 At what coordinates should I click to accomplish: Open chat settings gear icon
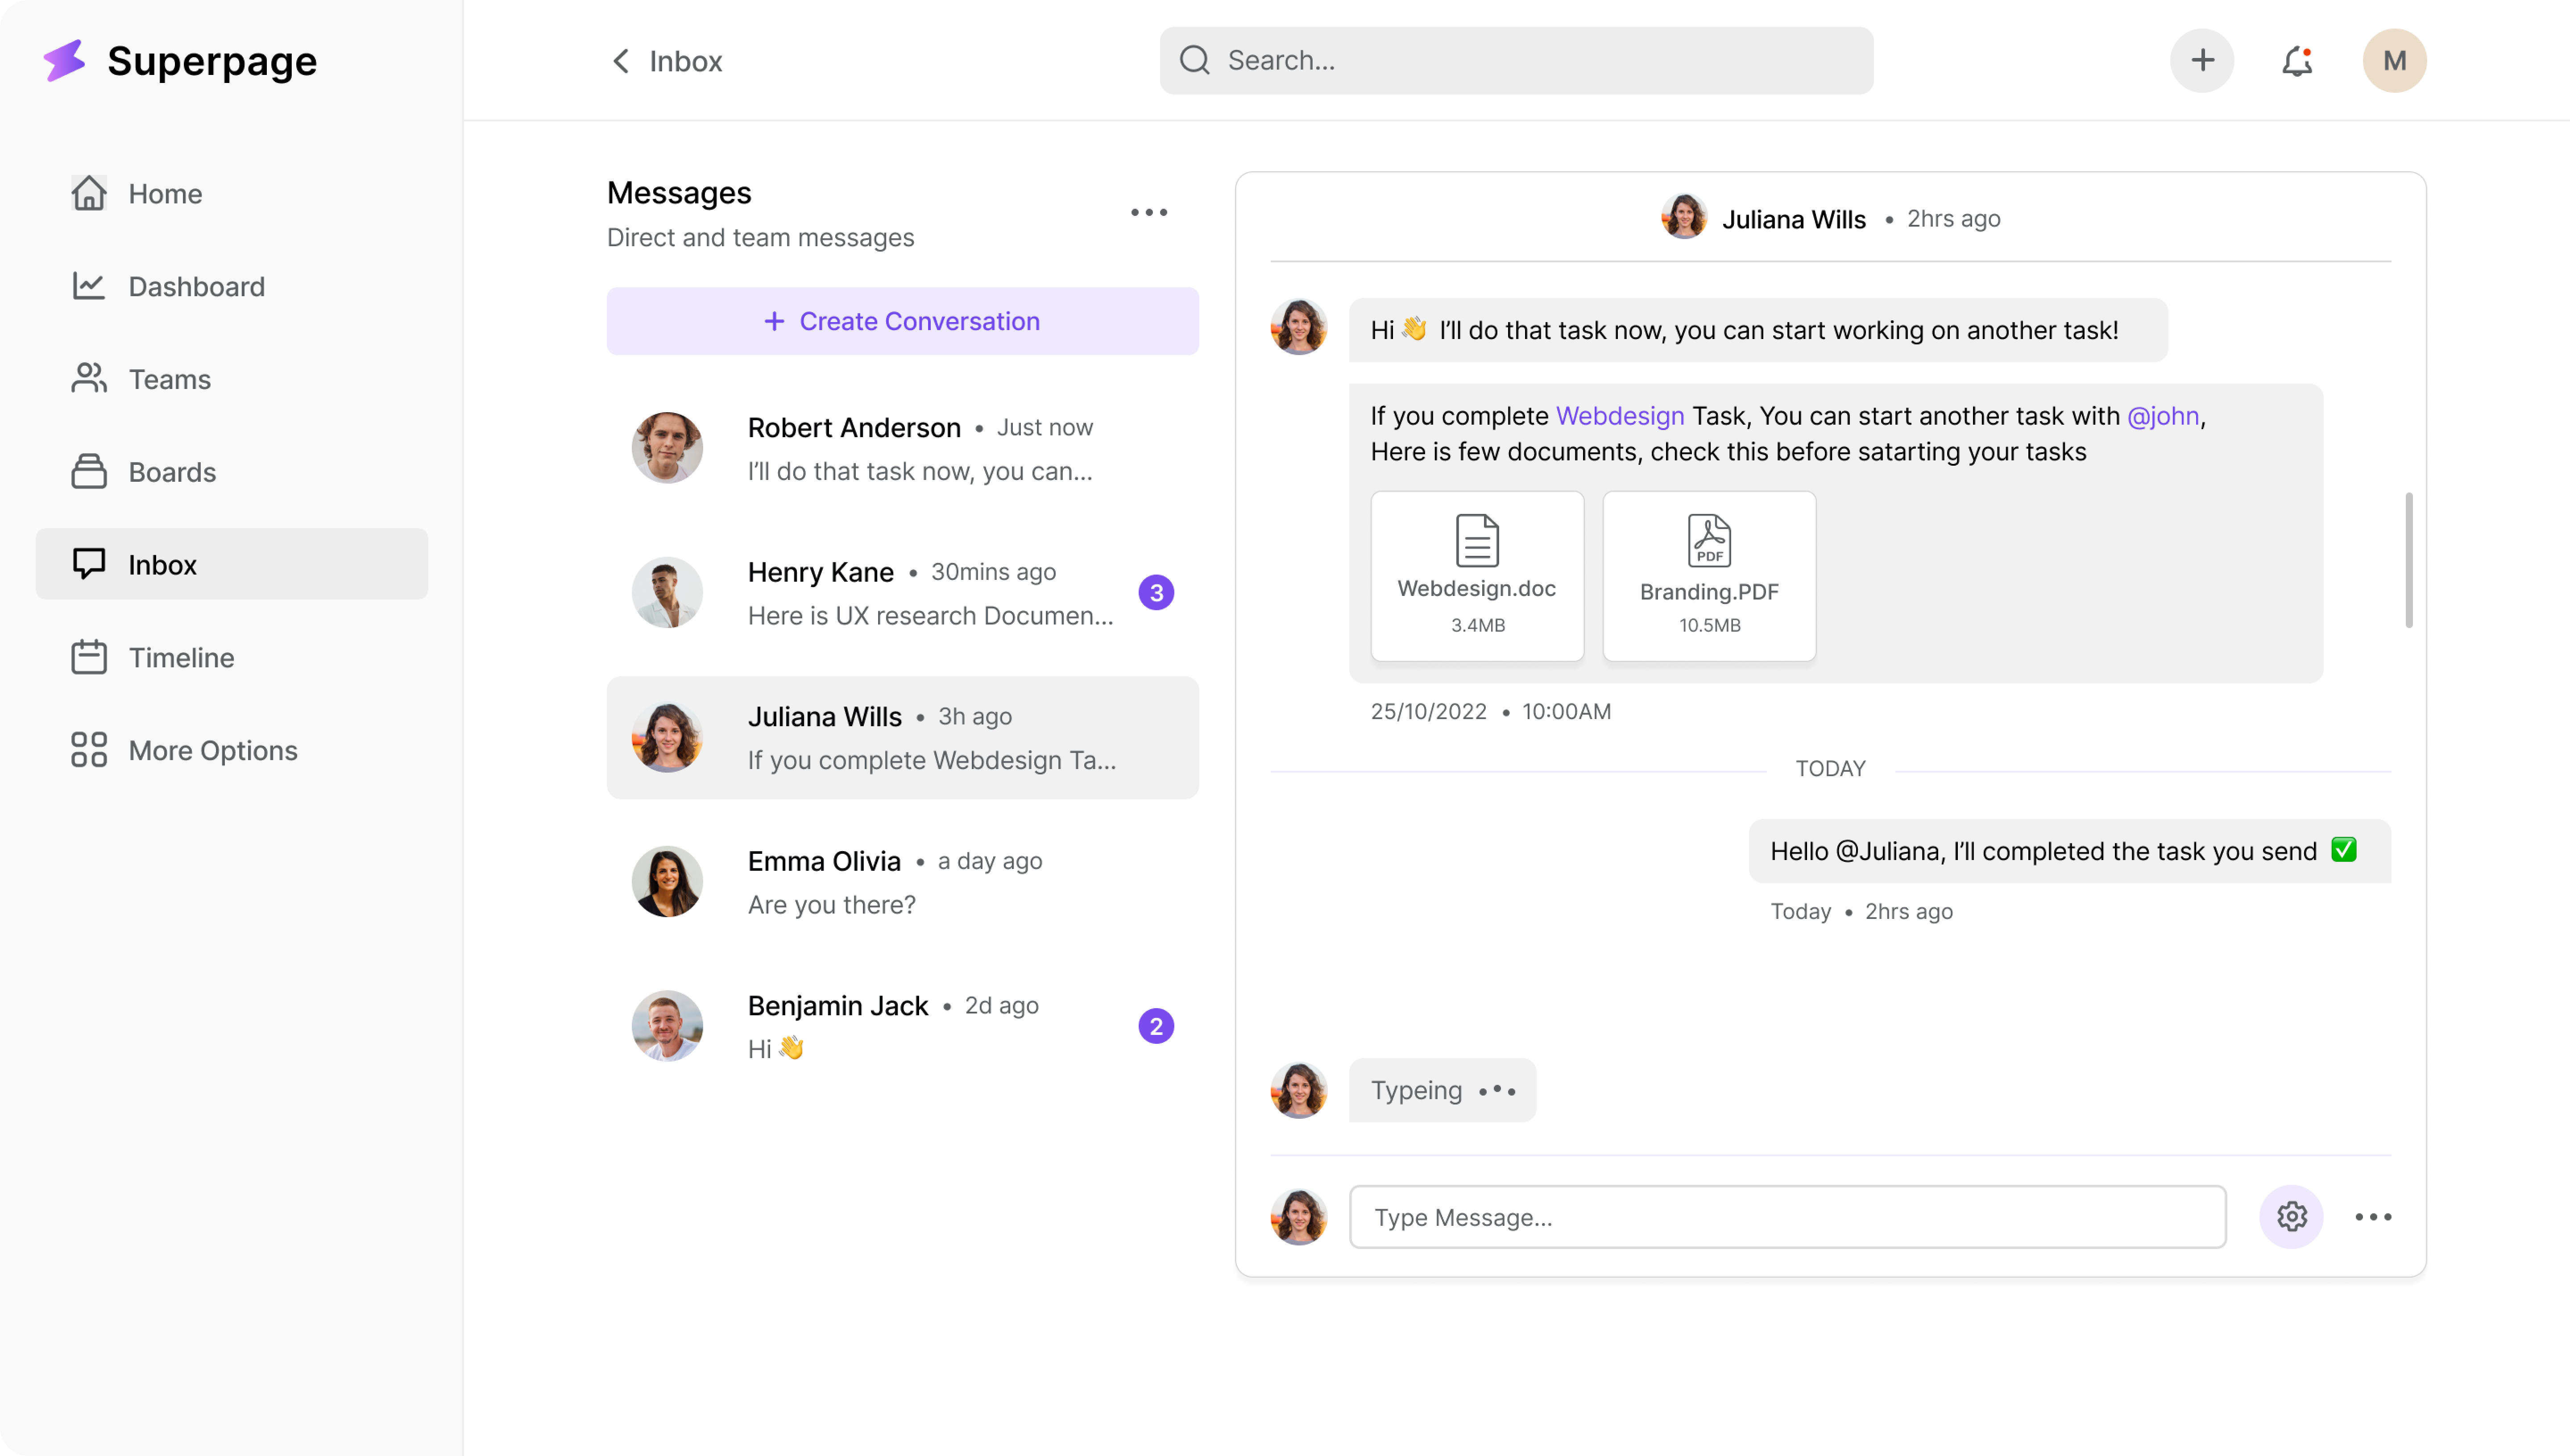[2291, 1217]
